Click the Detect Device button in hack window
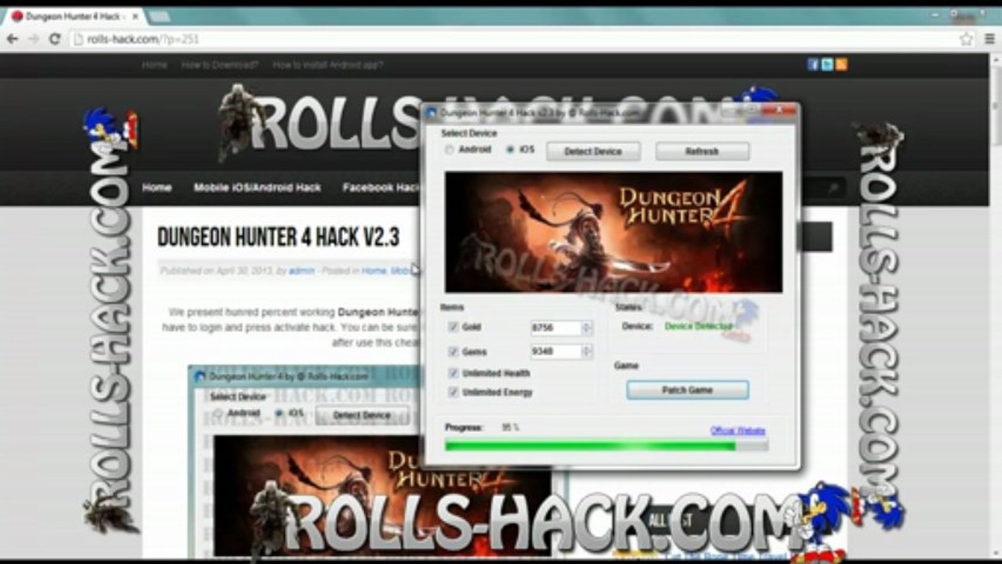 (x=593, y=151)
